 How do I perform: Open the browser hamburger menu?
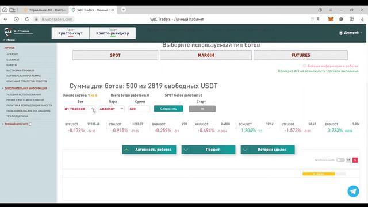pyautogui.click(x=331, y=10)
